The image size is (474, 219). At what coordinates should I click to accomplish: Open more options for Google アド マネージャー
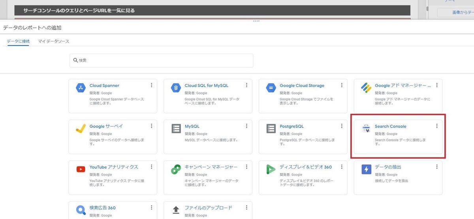pyautogui.click(x=437, y=85)
